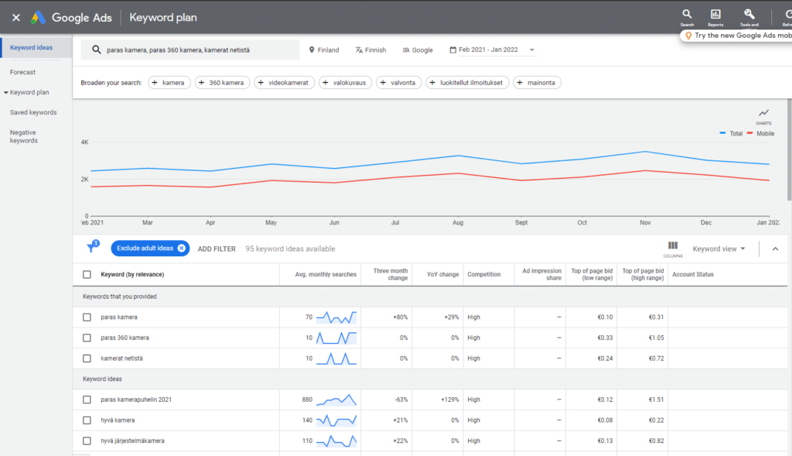Open Tools and settings wrench icon
This screenshot has height=456, width=792.
(749, 14)
